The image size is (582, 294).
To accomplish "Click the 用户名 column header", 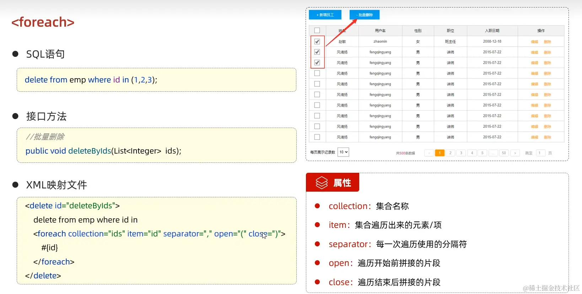I will pyautogui.click(x=380, y=31).
